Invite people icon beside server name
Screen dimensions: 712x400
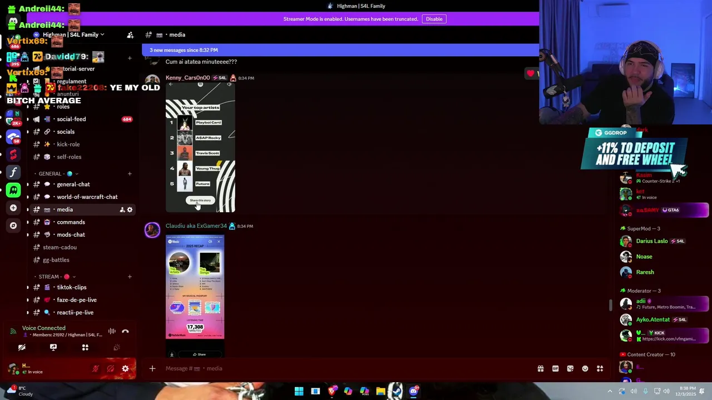tap(130, 34)
